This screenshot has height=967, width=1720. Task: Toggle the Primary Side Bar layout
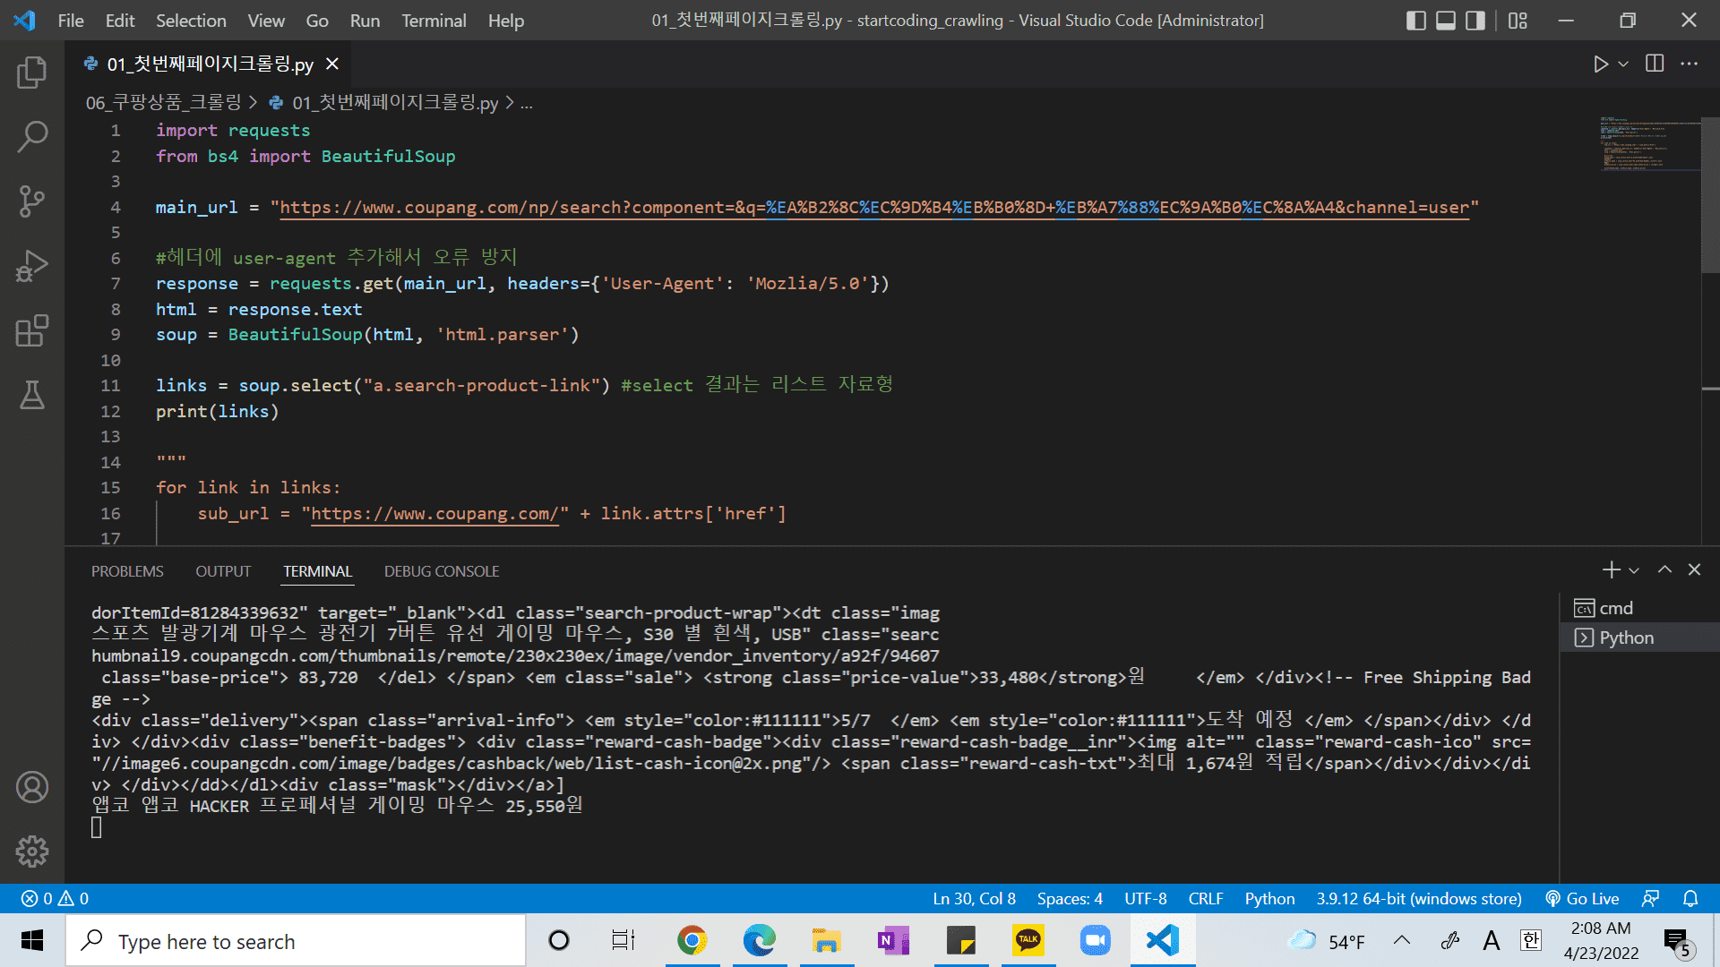point(1416,20)
